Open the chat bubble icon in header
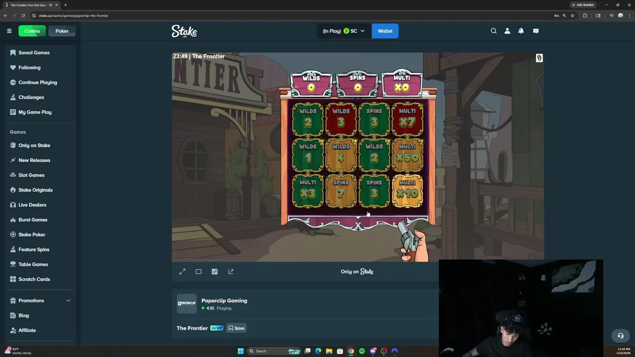Viewport: 635px width, 357px height. [536, 31]
